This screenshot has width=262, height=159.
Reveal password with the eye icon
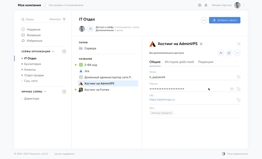(232, 89)
